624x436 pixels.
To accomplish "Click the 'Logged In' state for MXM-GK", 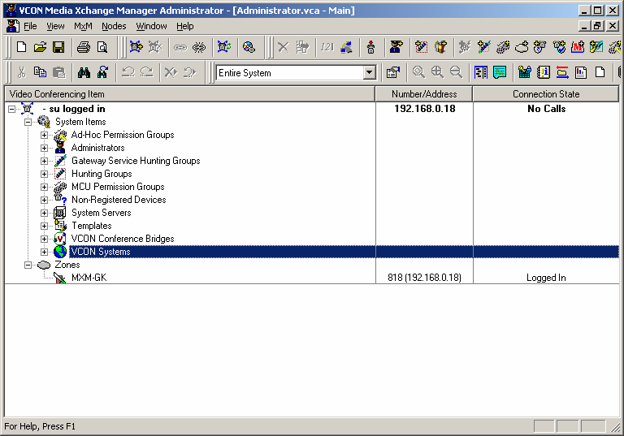I will point(546,278).
